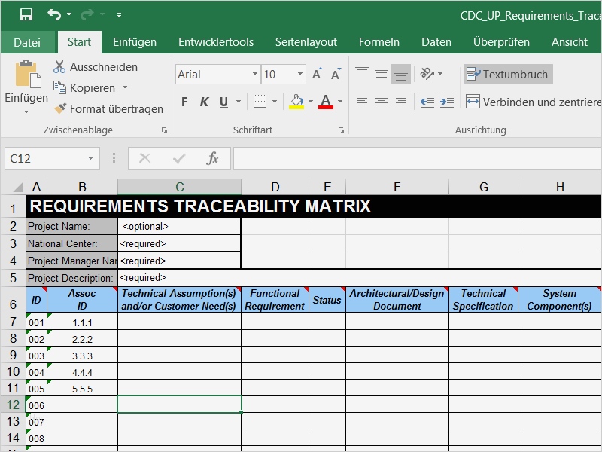The width and height of the screenshot is (602, 452).
Task: Click the Kopieren command
Action: click(x=84, y=87)
